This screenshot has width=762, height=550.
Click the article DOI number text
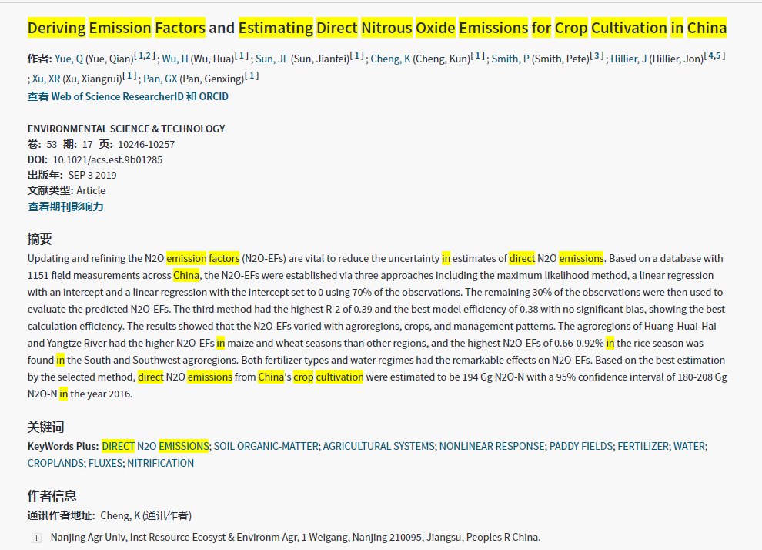click(x=107, y=159)
